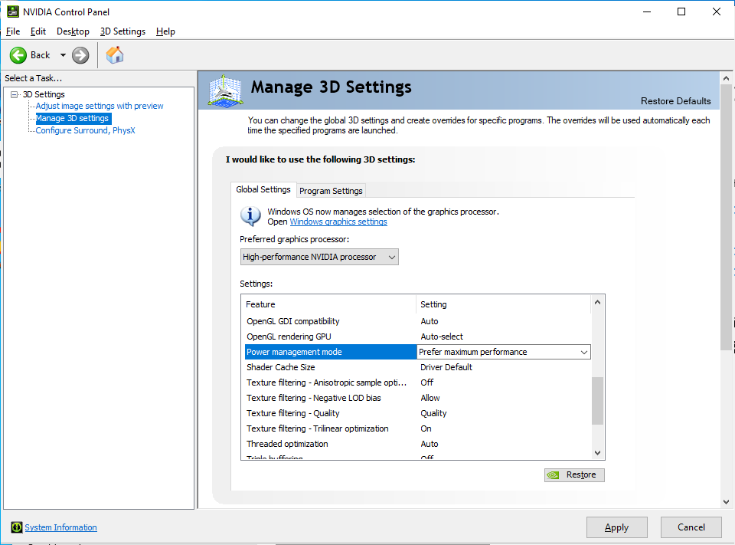Viewport: 735px width, 545px height.
Task: Open the Windows graphics settings link
Action: pyautogui.click(x=338, y=222)
